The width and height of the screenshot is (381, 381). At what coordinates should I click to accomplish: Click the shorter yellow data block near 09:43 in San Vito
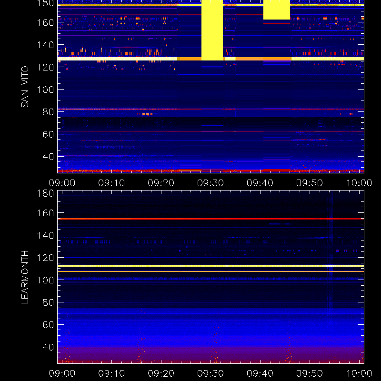[x=277, y=10]
